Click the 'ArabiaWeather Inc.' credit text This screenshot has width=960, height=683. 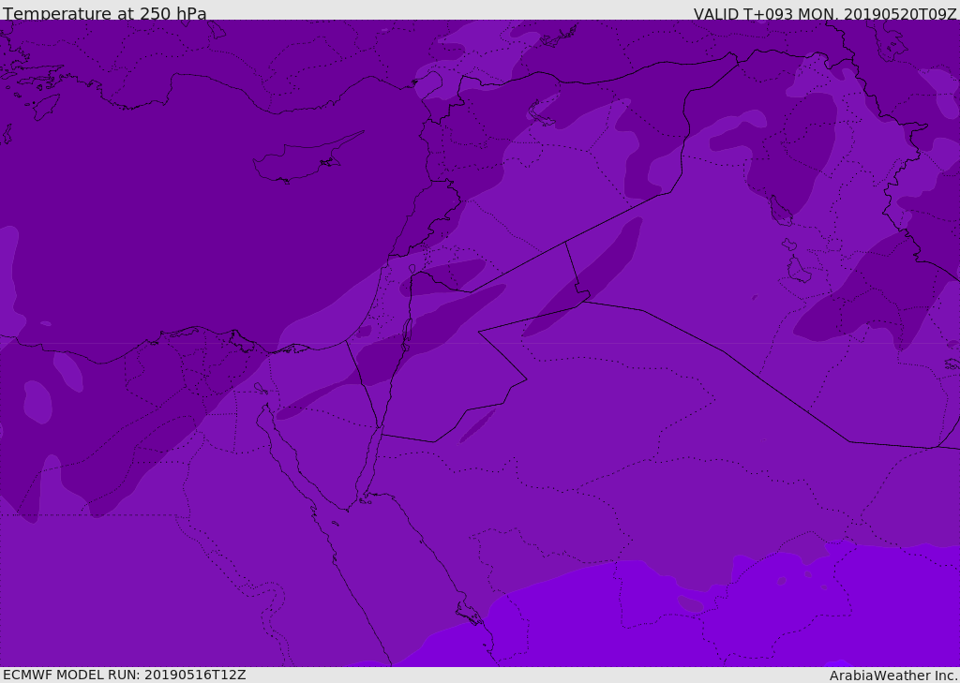pos(894,676)
